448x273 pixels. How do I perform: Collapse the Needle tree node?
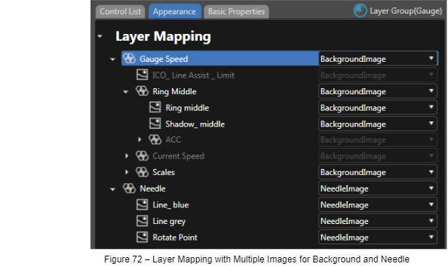112,189
